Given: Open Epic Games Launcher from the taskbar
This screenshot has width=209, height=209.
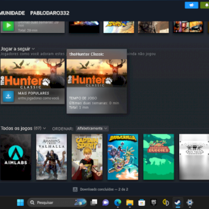Looking at the screenshot, I should pyautogui.click(x=154, y=202).
